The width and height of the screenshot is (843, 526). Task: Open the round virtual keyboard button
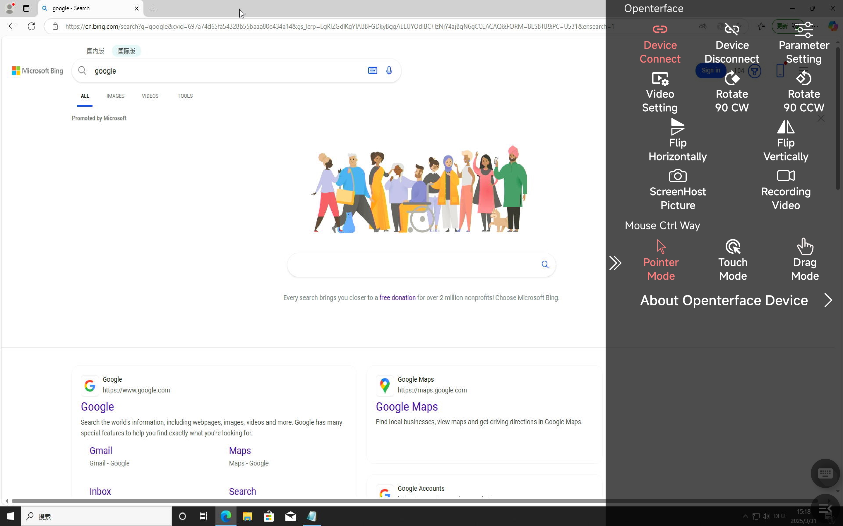[x=825, y=473]
